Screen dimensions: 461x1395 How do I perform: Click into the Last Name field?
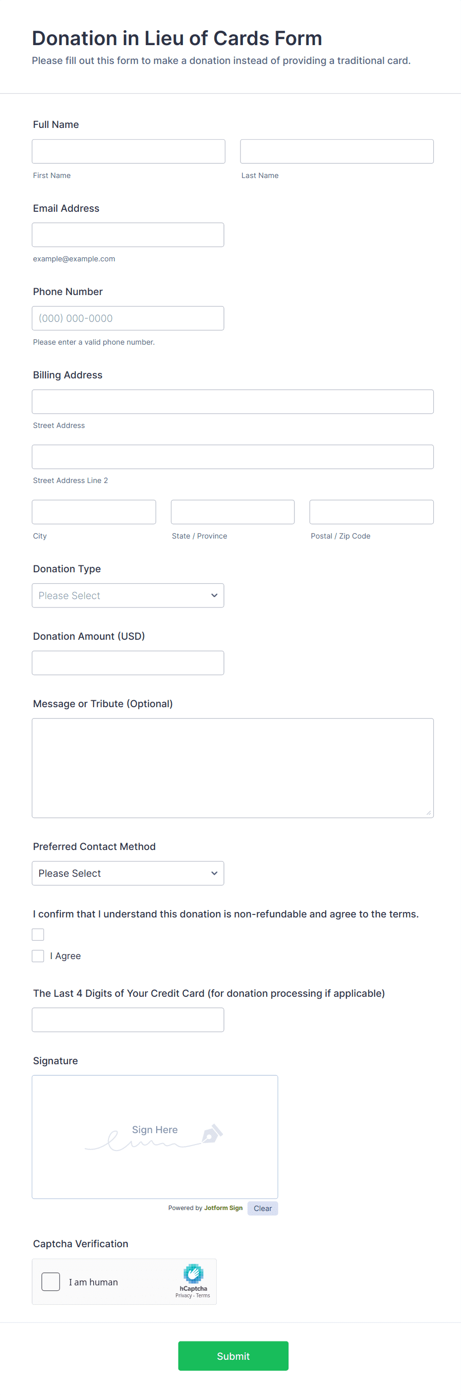pos(337,152)
